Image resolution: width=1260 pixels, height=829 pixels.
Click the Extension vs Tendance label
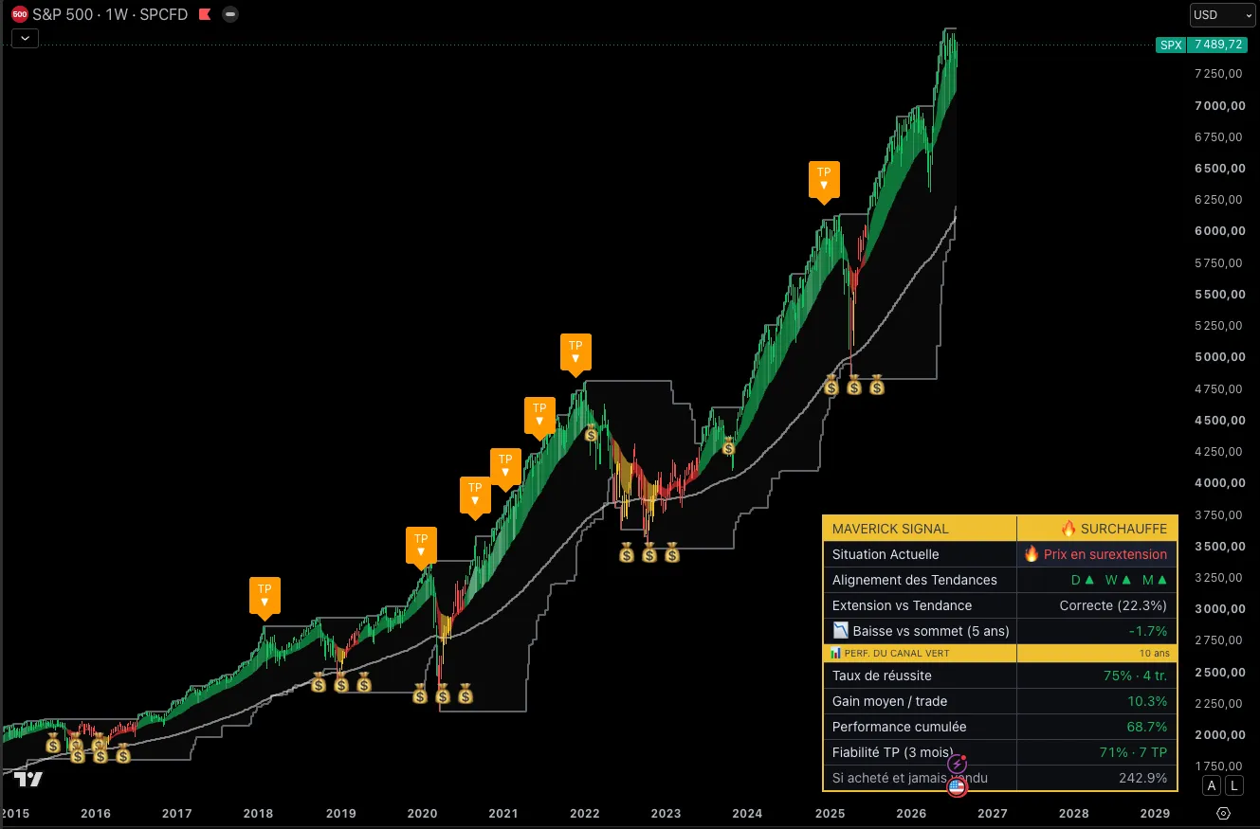[902, 605]
